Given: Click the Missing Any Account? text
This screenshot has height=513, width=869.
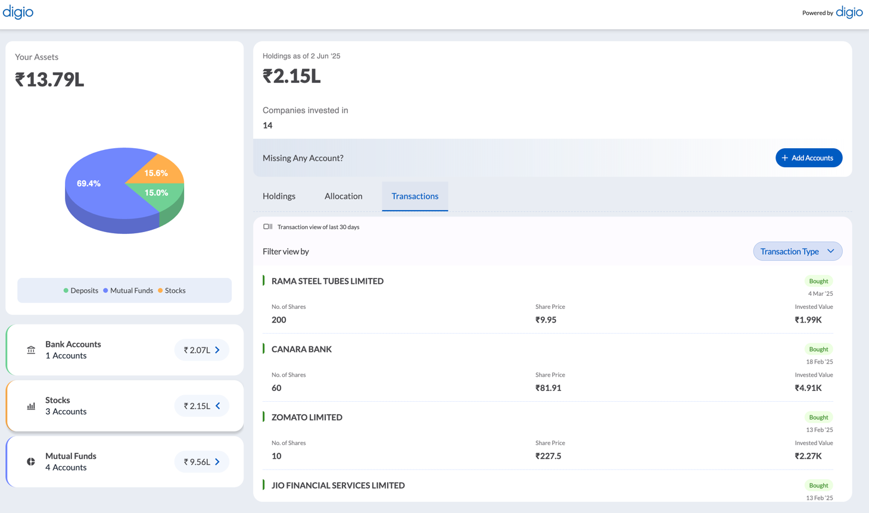Looking at the screenshot, I should click(303, 158).
